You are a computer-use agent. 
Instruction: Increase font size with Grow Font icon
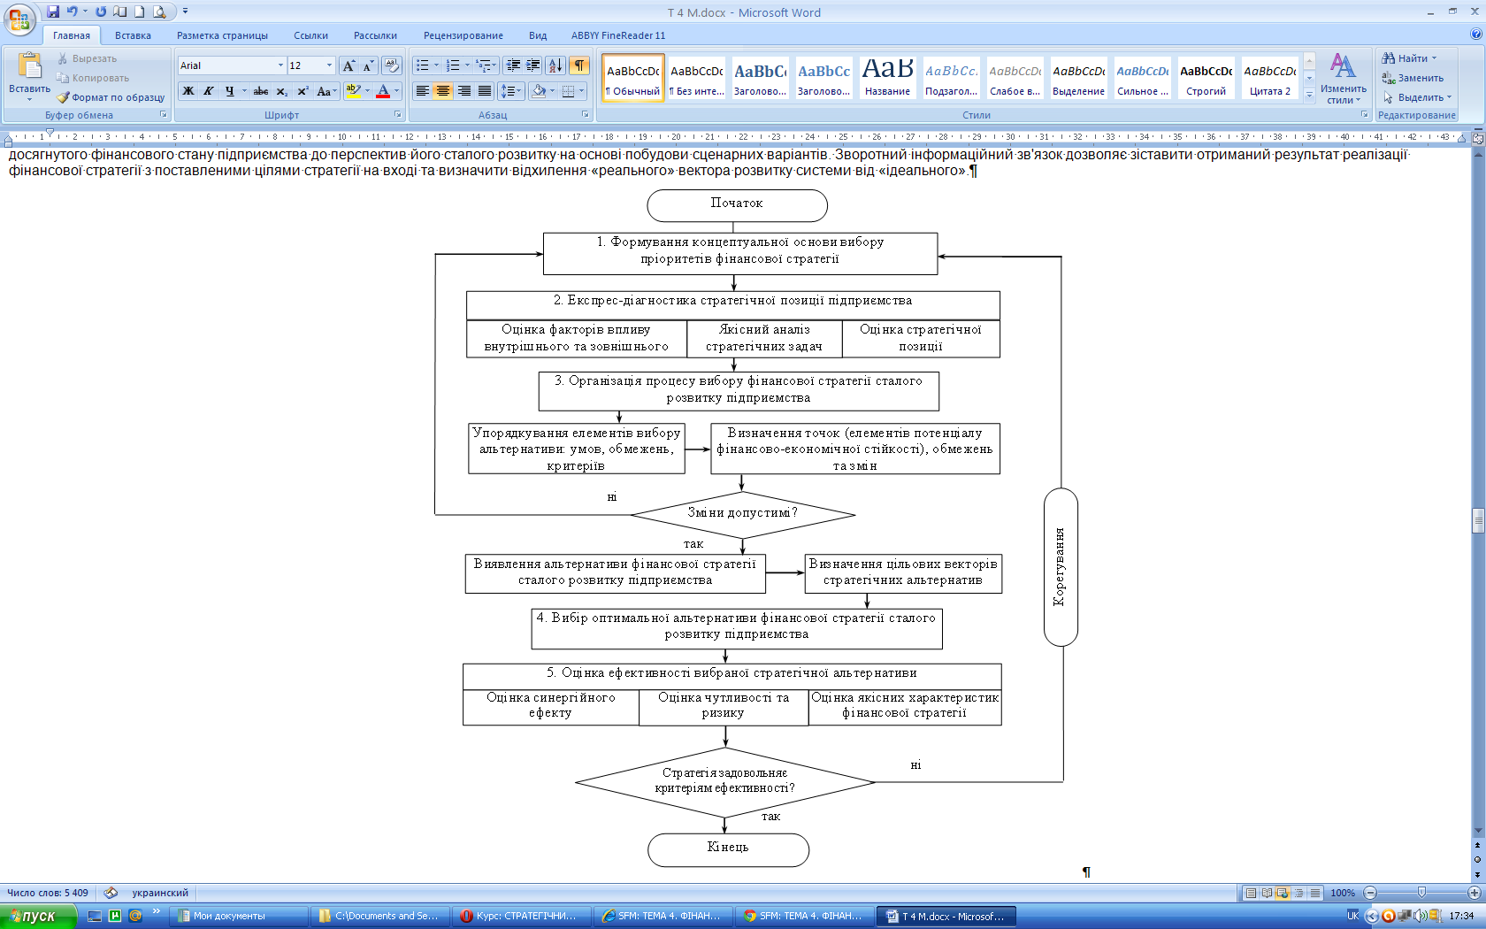(349, 65)
